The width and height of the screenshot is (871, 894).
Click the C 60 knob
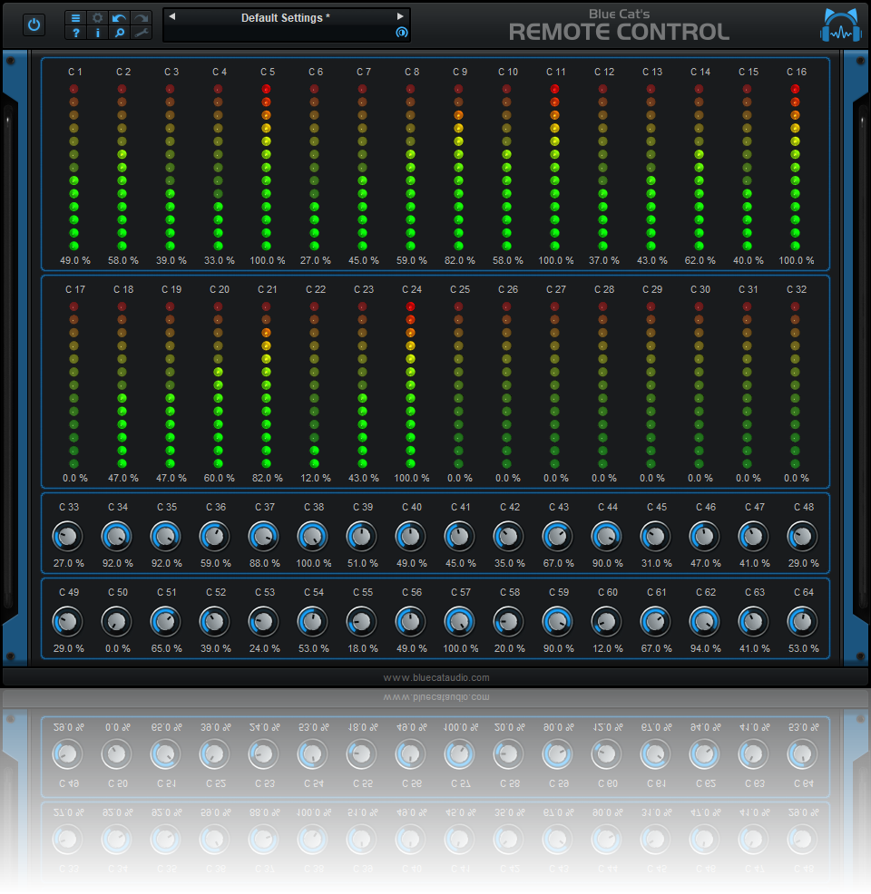coord(606,621)
